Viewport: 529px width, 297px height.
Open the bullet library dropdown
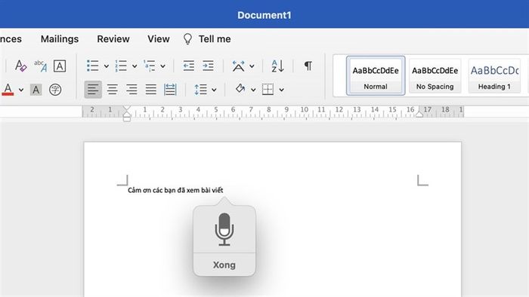click(x=107, y=66)
